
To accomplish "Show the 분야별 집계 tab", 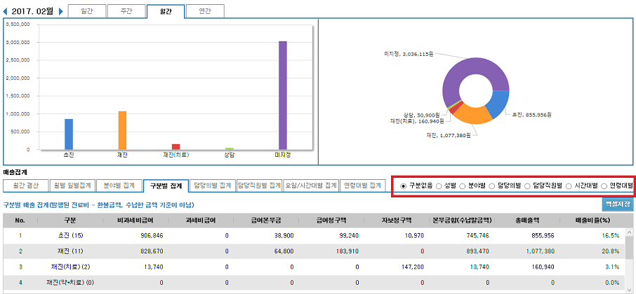I will [x=119, y=185].
